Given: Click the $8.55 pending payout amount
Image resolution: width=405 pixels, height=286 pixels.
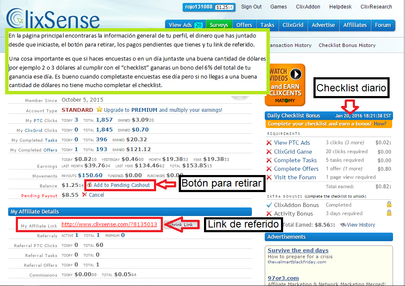Looking at the screenshot, I should click(70, 195).
